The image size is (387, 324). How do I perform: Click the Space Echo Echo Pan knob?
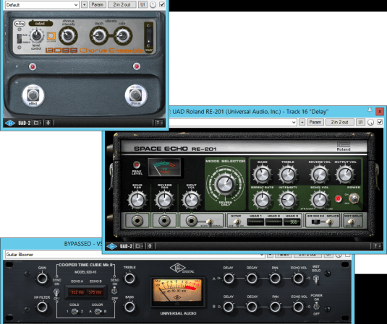pos(137,200)
